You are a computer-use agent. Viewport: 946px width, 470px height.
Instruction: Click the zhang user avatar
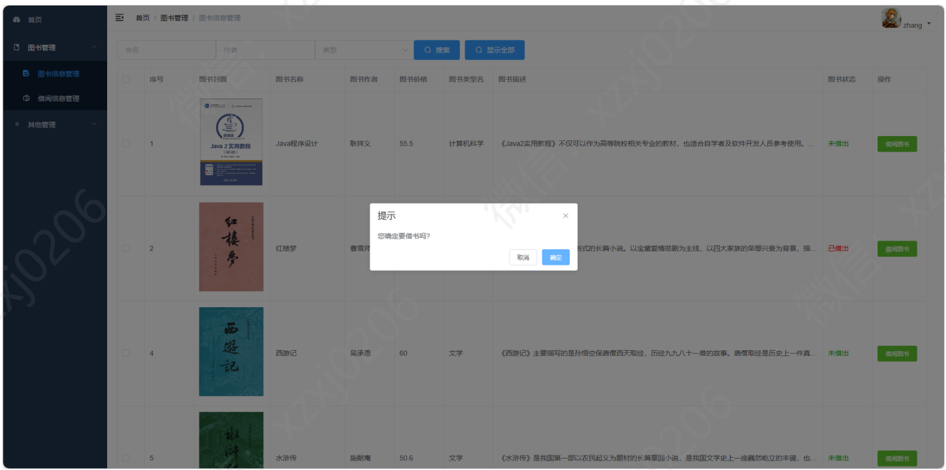pyautogui.click(x=891, y=18)
